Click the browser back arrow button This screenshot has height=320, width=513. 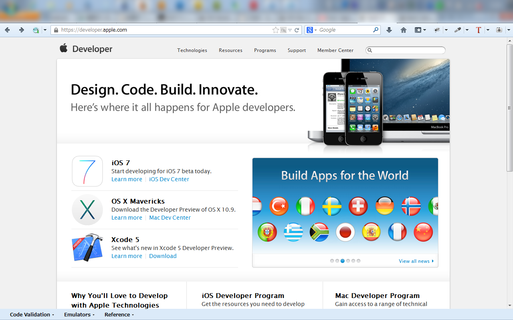click(x=7, y=30)
